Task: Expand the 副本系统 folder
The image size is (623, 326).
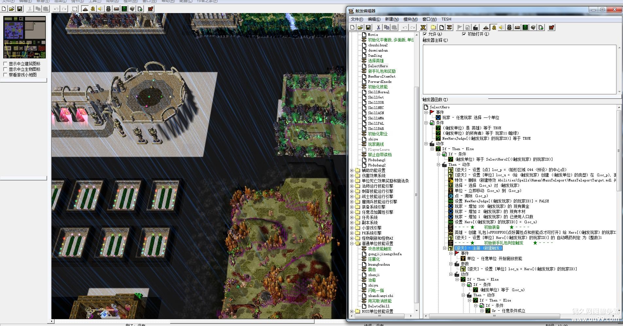Action: click(x=352, y=223)
